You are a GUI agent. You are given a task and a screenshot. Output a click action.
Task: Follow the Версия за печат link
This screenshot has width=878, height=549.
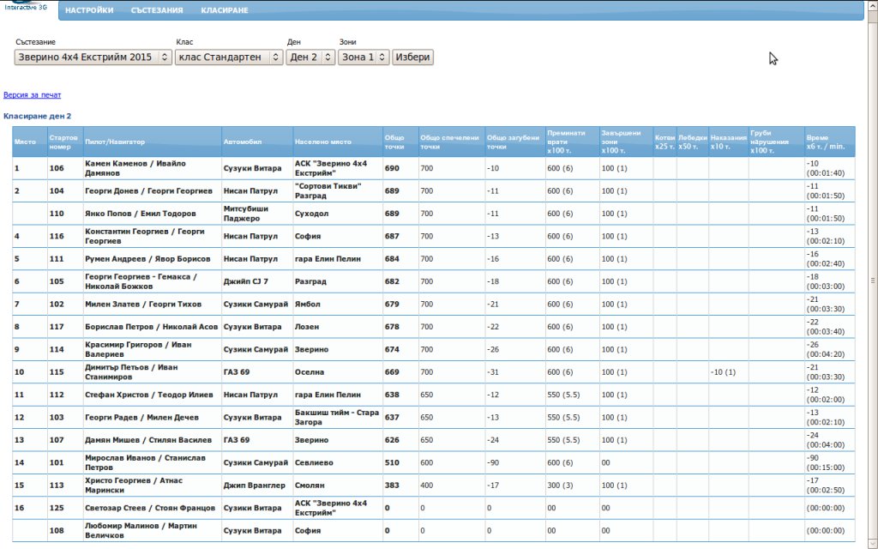click(32, 95)
